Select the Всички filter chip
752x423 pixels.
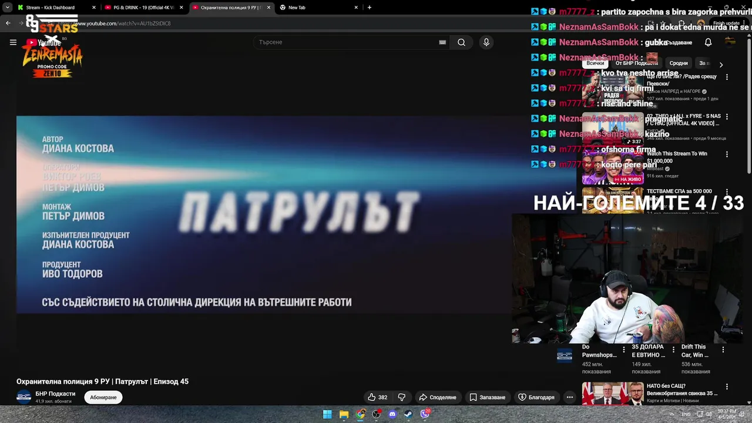595,63
